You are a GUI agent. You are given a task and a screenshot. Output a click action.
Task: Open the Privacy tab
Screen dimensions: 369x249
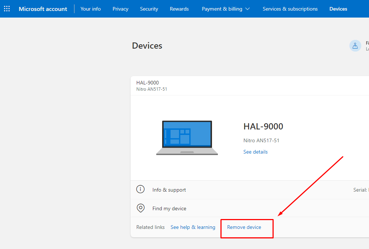tap(120, 9)
